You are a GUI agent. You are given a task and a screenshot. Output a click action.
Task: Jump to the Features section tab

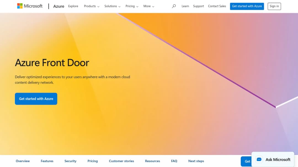[47, 161]
